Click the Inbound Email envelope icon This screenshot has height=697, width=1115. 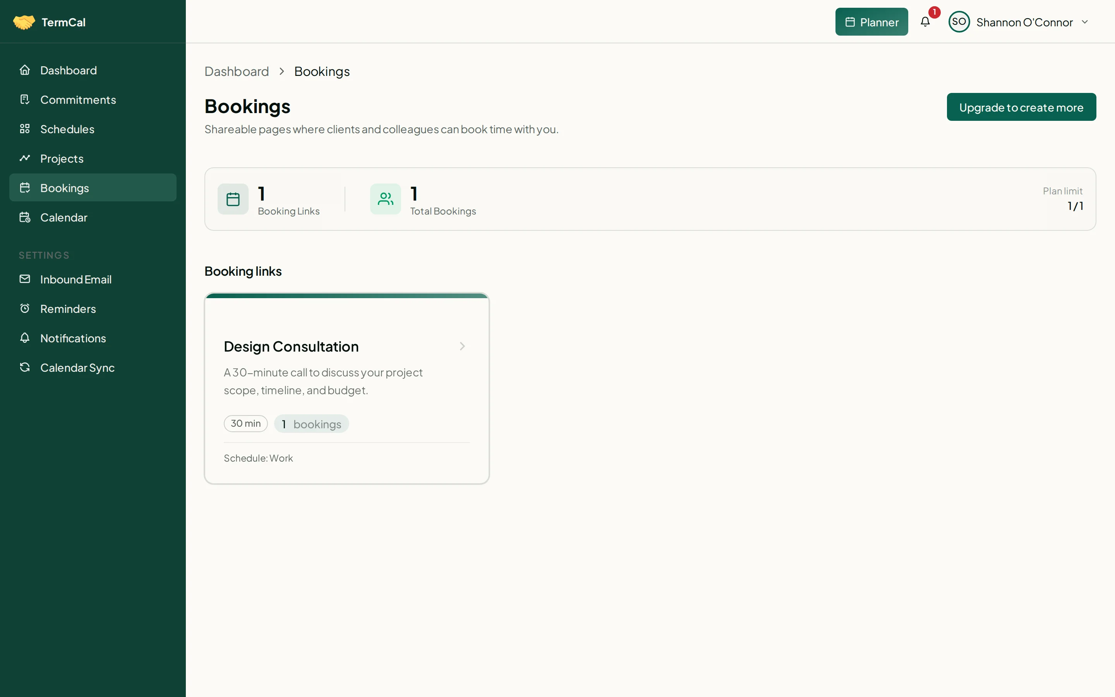click(25, 279)
